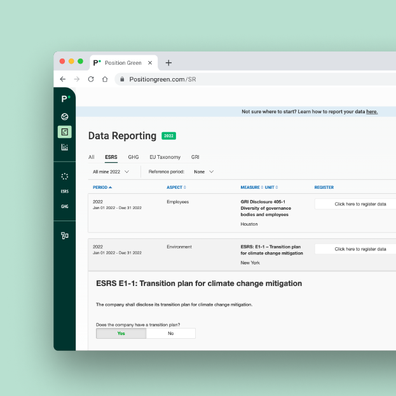
Task: Select Yes for having a transition plan
Action: [x=121, y=333]
